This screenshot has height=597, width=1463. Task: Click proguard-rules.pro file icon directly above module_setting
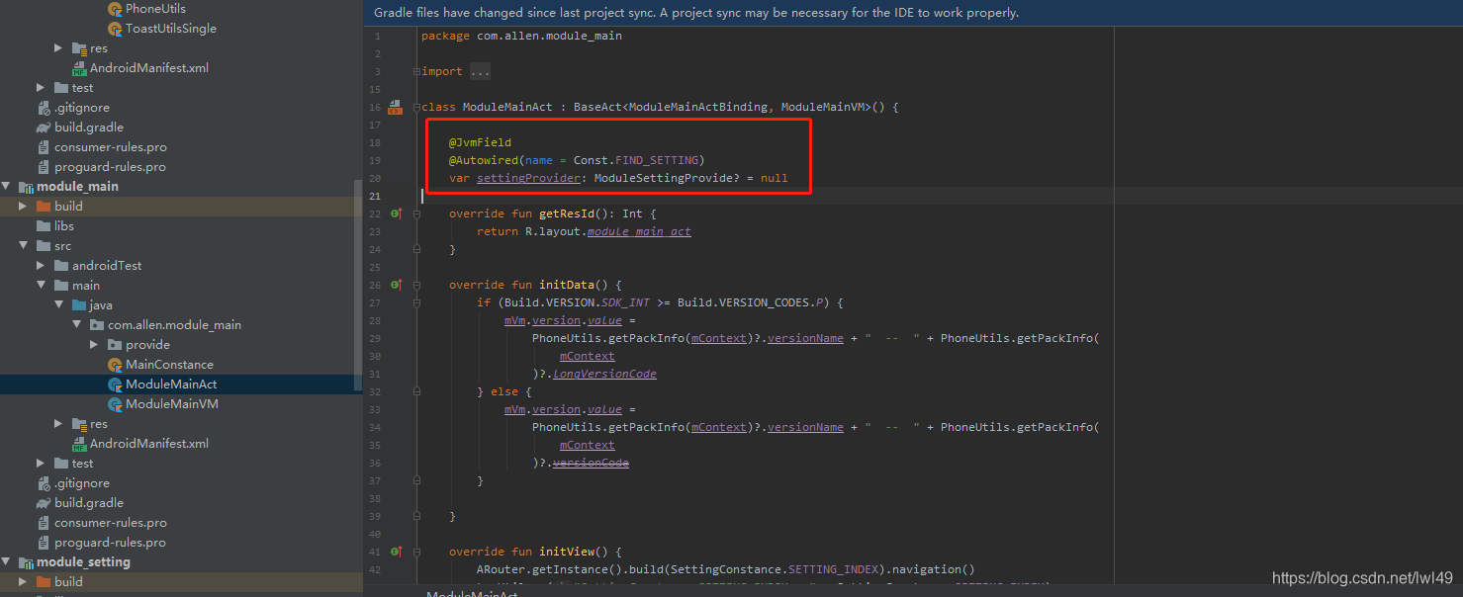pyautogui.click(x=44, y=543)
